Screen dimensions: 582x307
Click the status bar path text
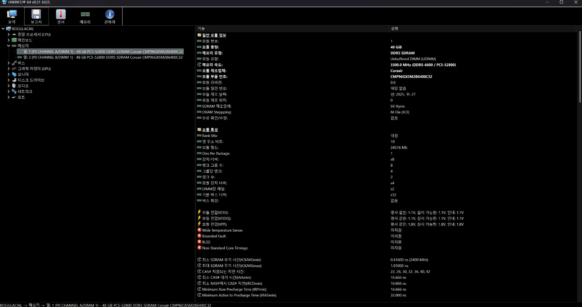coord(106,305)
